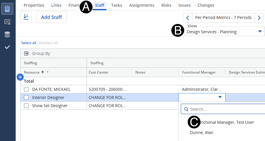
Task: Click the resource list sidebar icon
Action: point(7,22)
